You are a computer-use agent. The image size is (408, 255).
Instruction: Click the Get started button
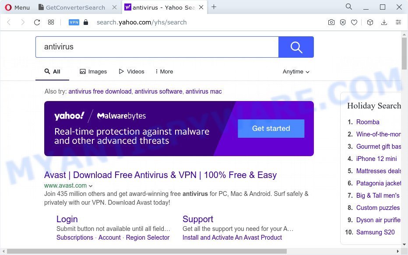tap(271, 129)
